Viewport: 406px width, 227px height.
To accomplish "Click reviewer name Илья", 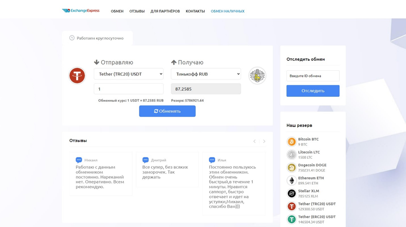I will pyautogui.click(x=222, y=160).
